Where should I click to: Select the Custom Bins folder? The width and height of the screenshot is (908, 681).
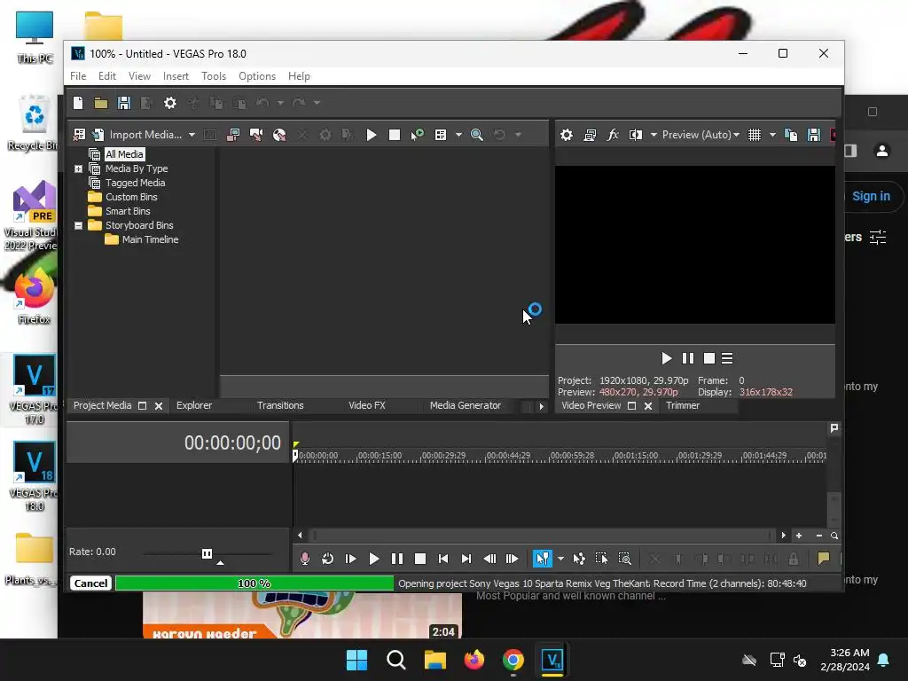(x=131, y=197)
